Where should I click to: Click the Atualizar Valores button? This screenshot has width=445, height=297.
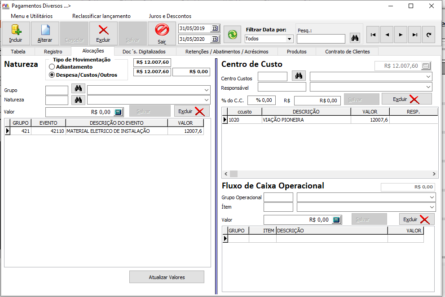tap(167, 277)
